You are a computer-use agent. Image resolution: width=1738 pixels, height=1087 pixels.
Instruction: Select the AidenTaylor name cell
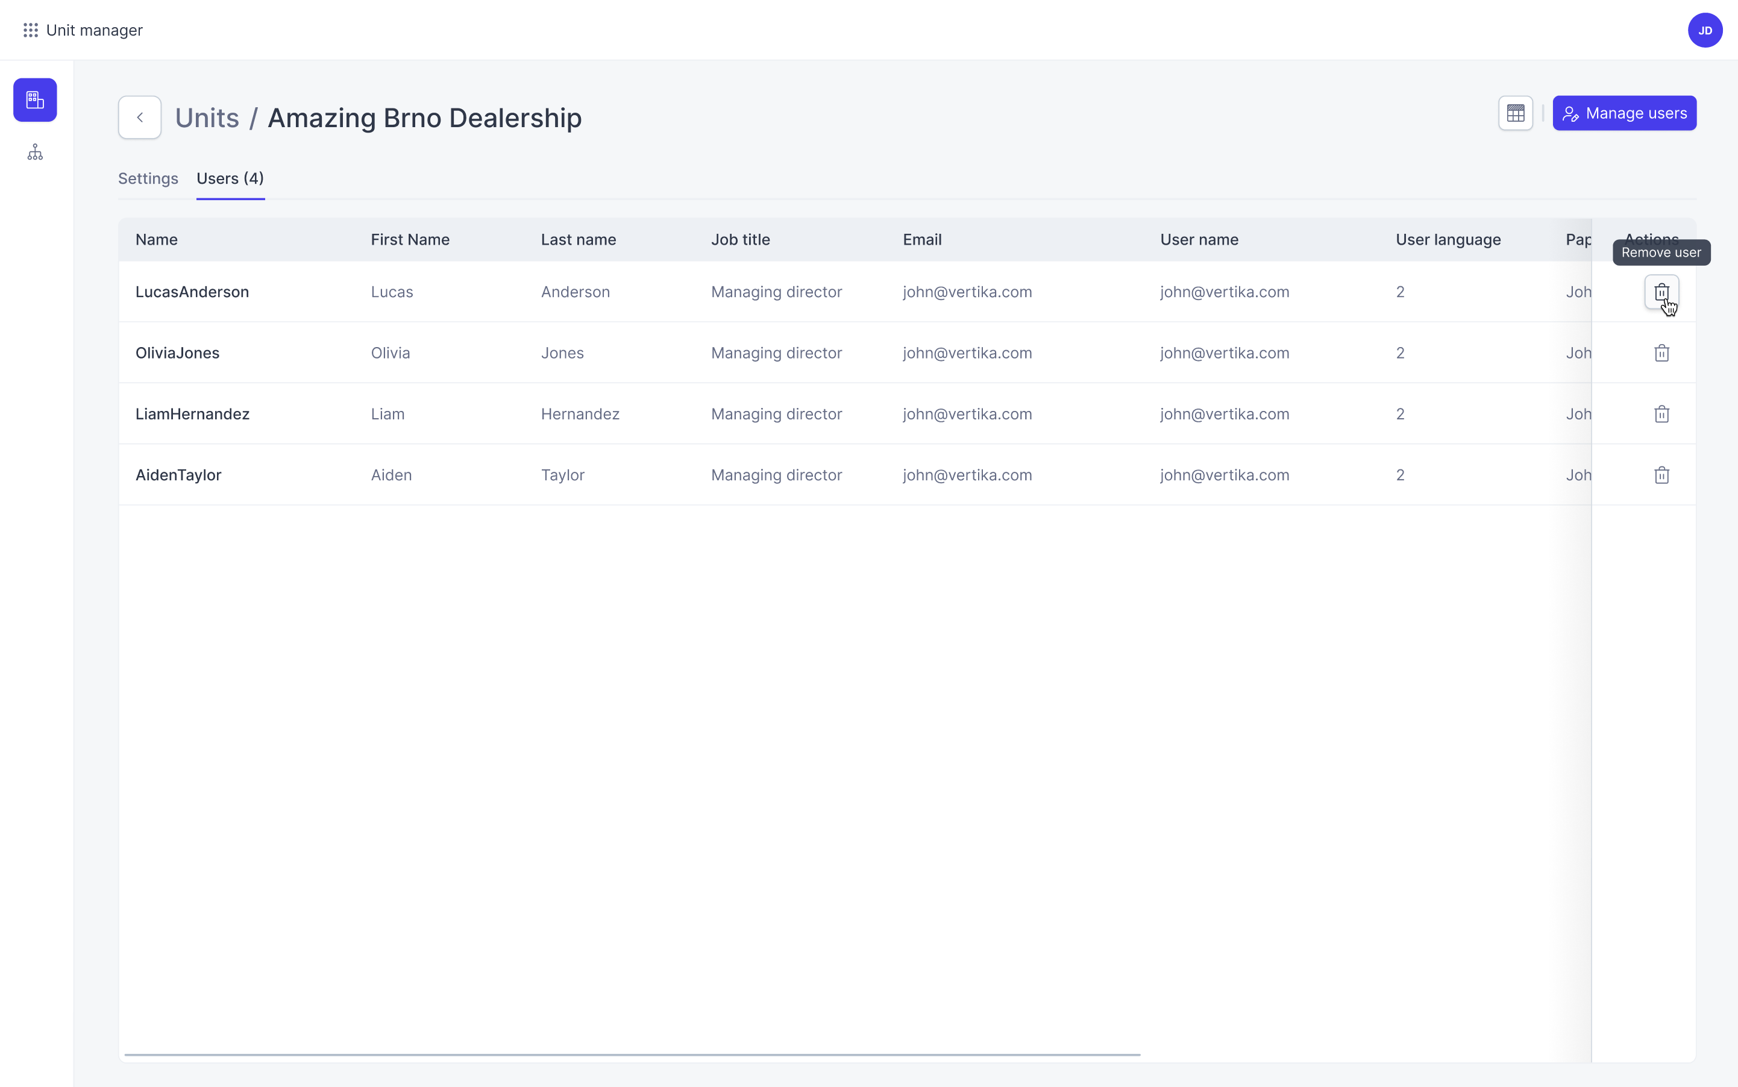pyautogui.click(x=178, y=475)
